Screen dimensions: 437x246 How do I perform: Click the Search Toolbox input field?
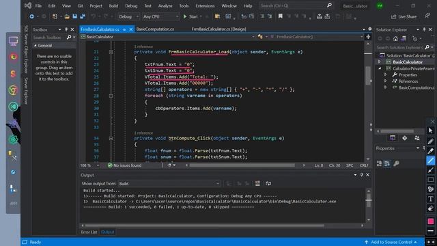(x=48, y=37)
